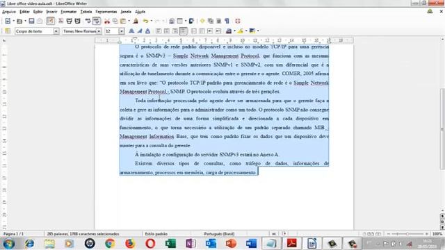
Task: Click the 'Página 1 / 1' status bar field
Action: (x=14, y=234)
